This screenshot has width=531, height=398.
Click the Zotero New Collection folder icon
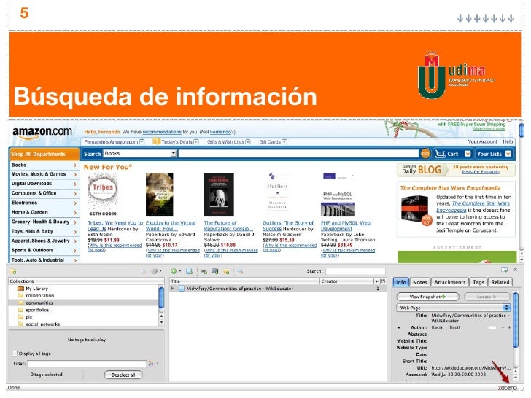[x=13, y=271]
